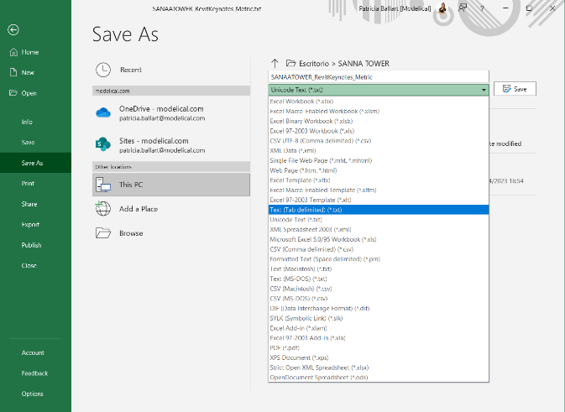This screenshot has height=412, width=565.
Task: Click the New document icon
Action: 13,72
